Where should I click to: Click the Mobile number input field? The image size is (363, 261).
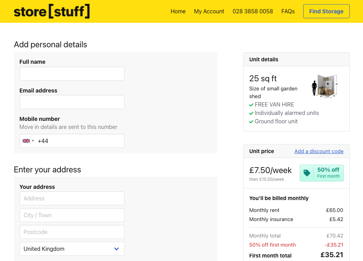[80, 141]
